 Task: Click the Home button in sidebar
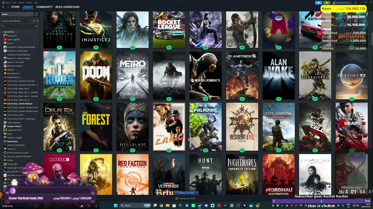pyautogui.click(x=17, y=14)
